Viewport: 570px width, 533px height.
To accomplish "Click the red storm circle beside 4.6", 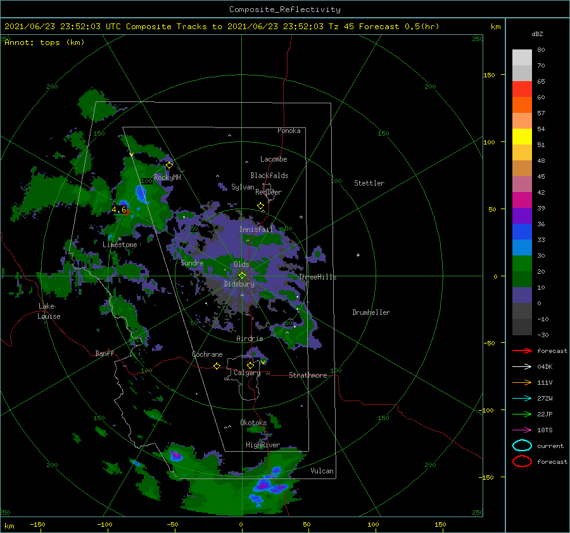I will coord(127,212).
